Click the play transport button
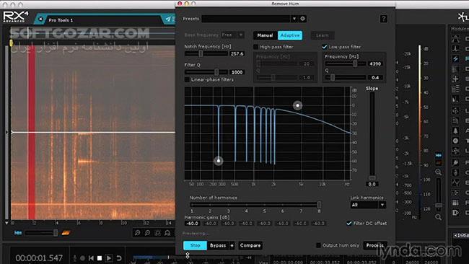The image size is (469, 264). pyautogui.click(x=109, y=258)
